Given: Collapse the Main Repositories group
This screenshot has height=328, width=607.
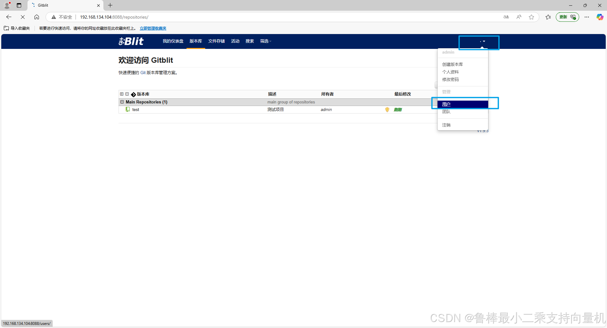Looking at the screenshot, I should pyautogui.click(x=122, y=102).
